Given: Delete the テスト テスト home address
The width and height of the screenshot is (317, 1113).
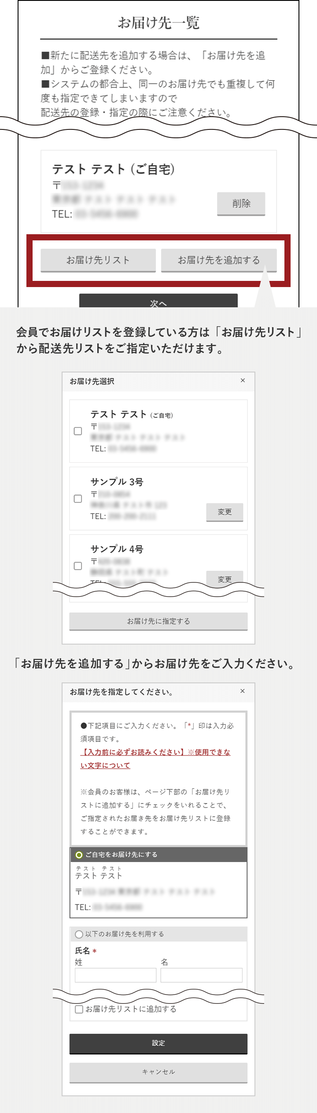Looking at the screenshot, I should [x=241, y=203].
